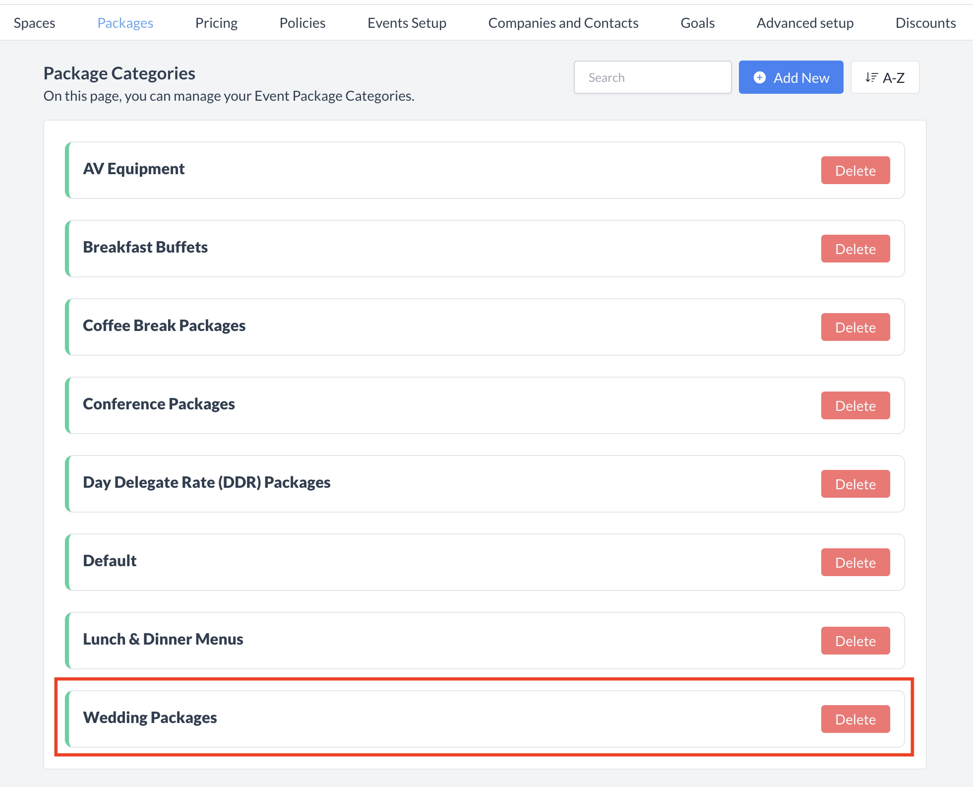Click the Packages tab
973x787 pixels.
click(125, 22)
